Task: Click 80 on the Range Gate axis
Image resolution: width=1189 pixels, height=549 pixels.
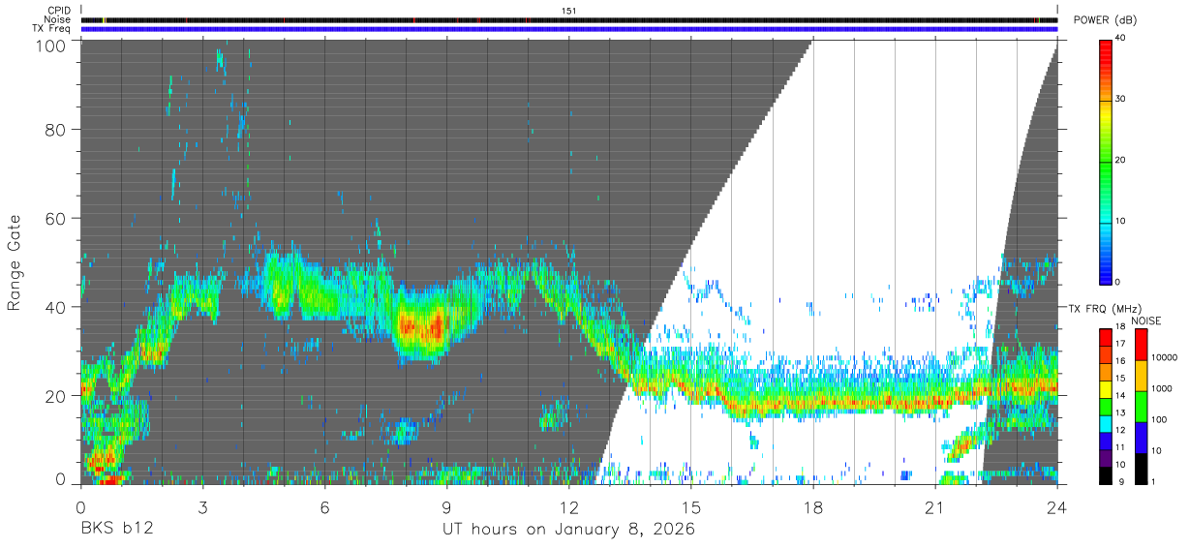Action: [x=56, y=129]
